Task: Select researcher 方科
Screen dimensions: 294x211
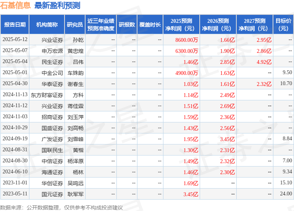Action: (78, 95)
